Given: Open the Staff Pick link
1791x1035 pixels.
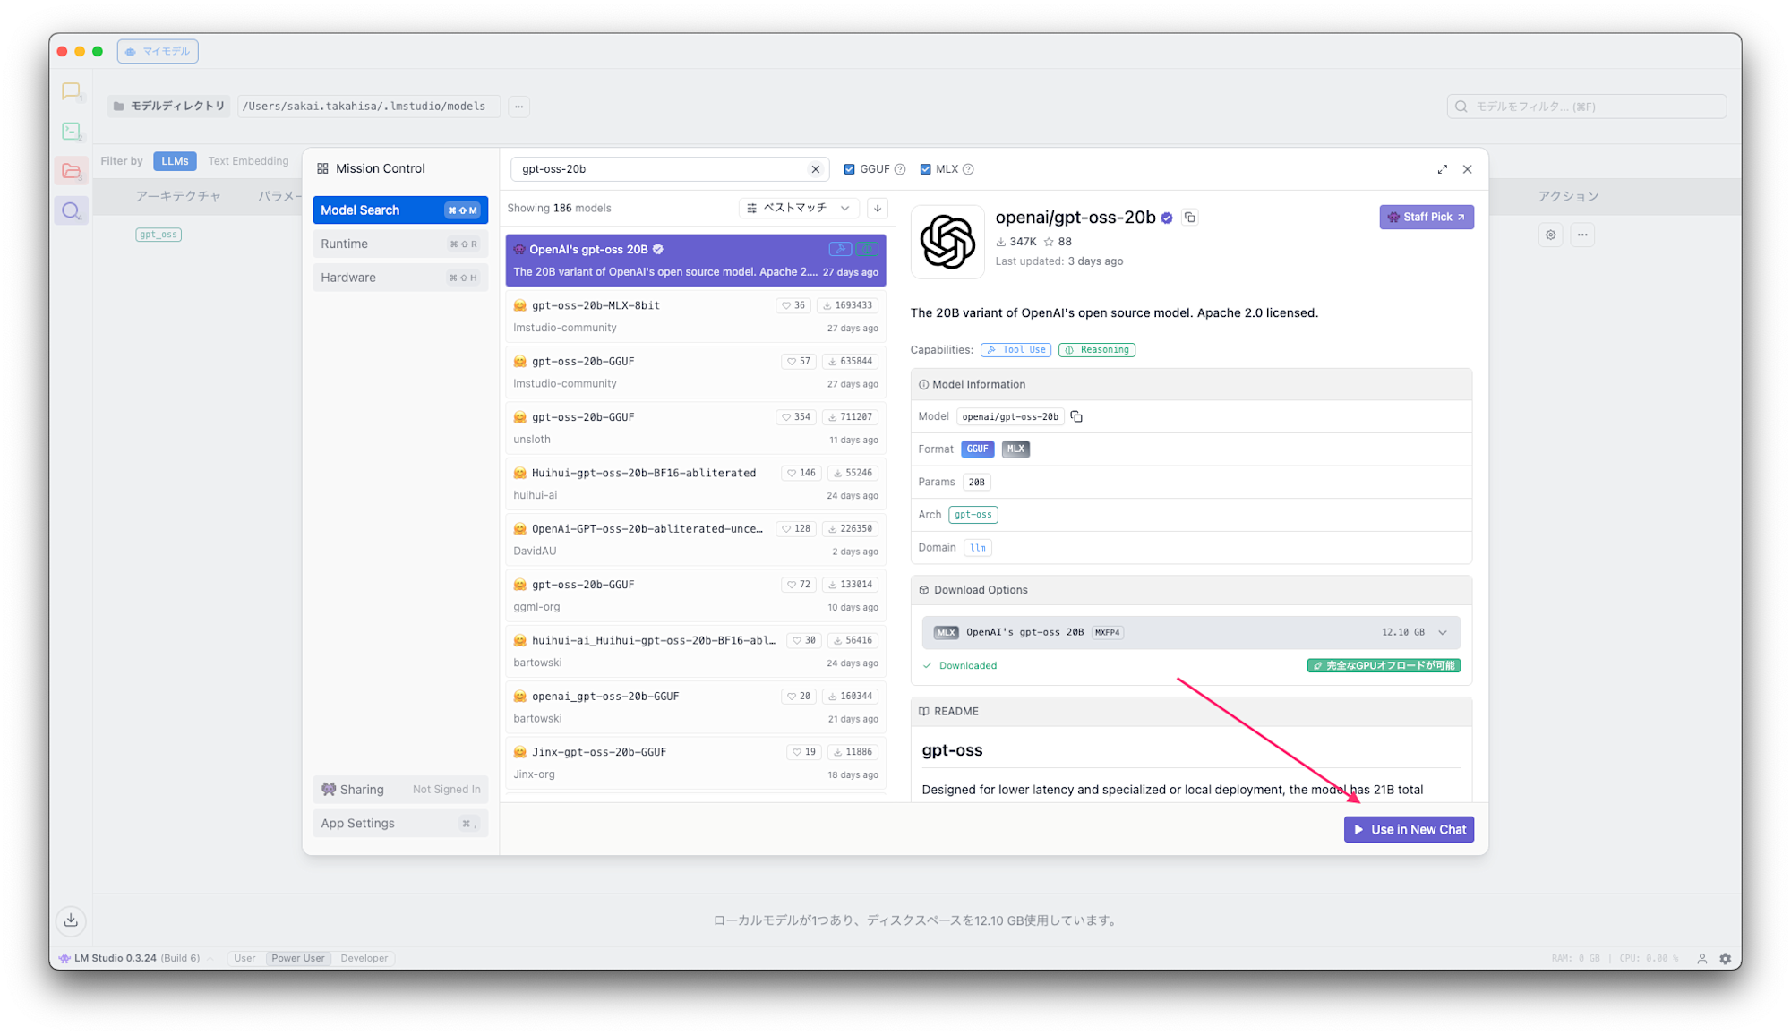Looking at the screenshot, I should [1427, 217].
